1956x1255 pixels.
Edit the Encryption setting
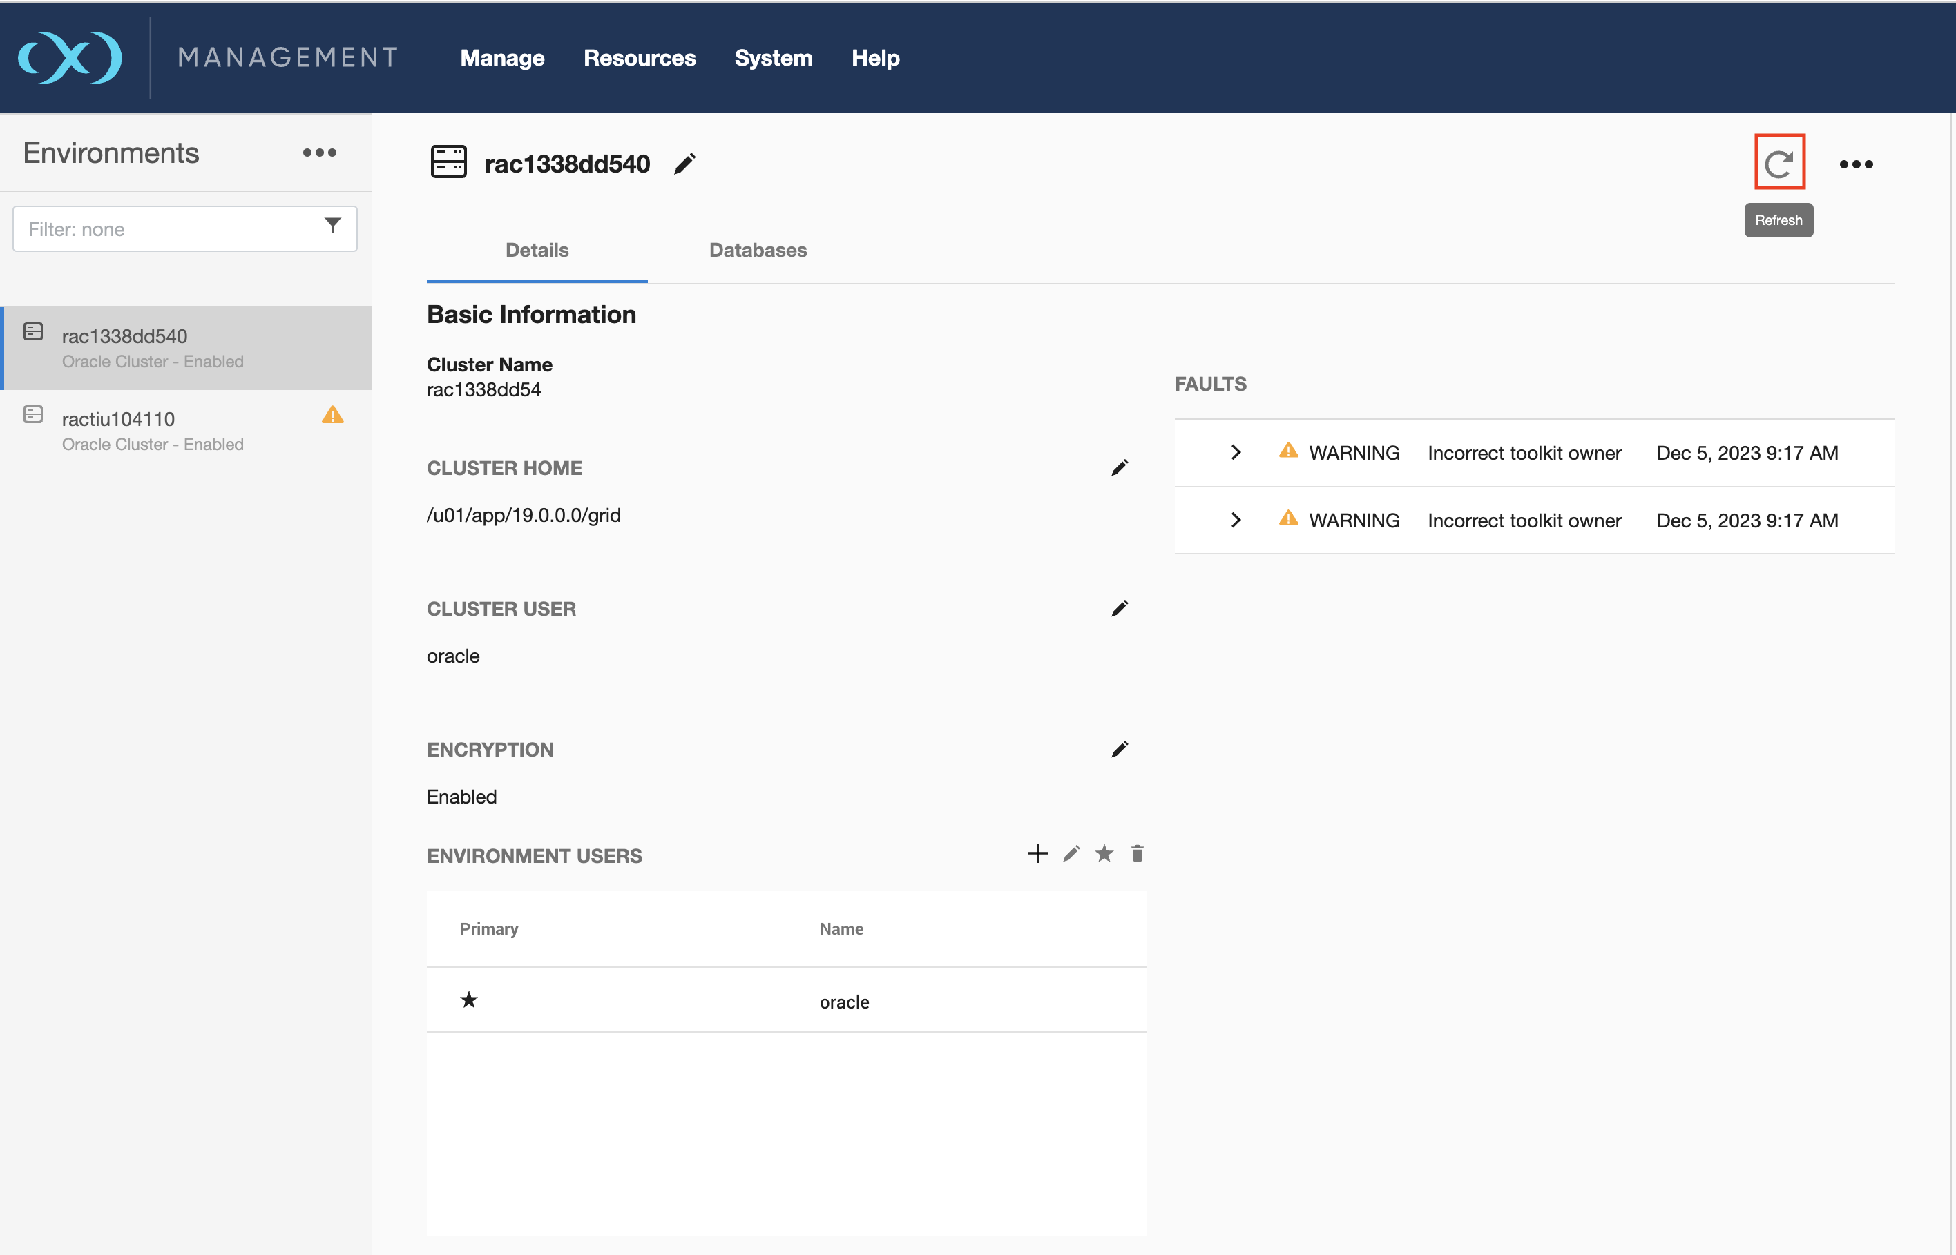tap(1120, 749)
